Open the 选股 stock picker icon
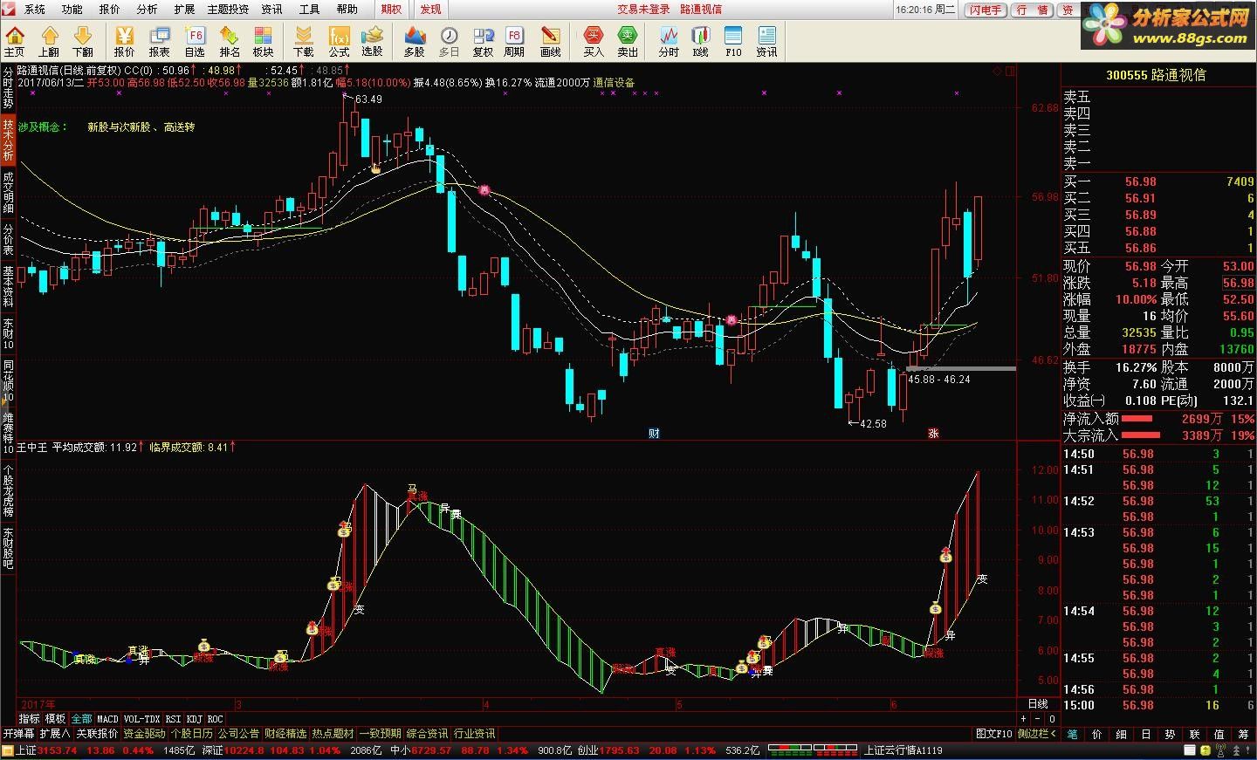 (x=373, y=41)
